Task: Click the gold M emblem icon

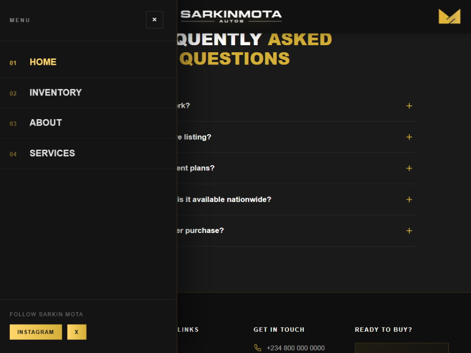Action: (449, 16)
